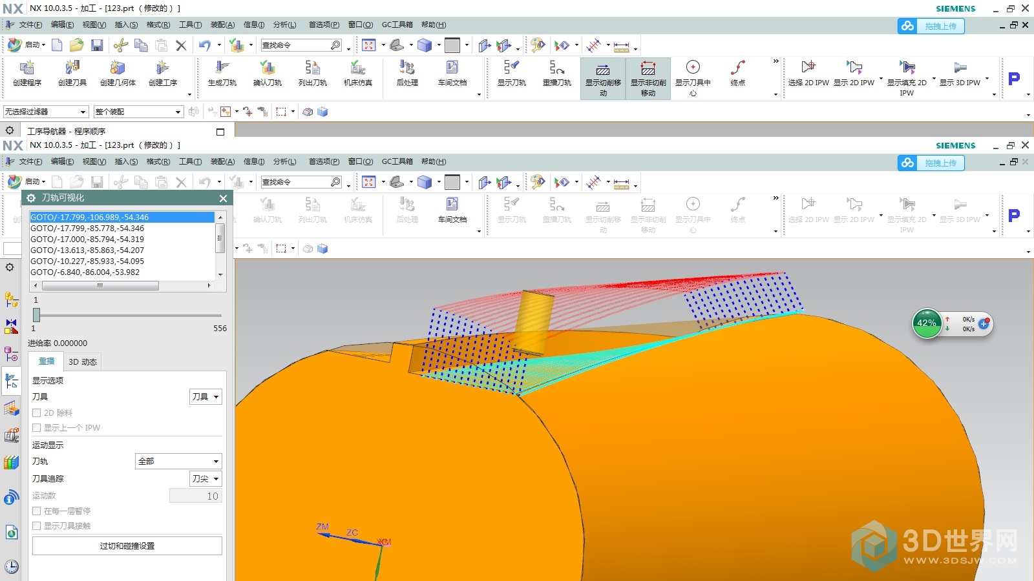Click the tool path position slider handle
This screenshot has width=1034, height=581.
37,315
